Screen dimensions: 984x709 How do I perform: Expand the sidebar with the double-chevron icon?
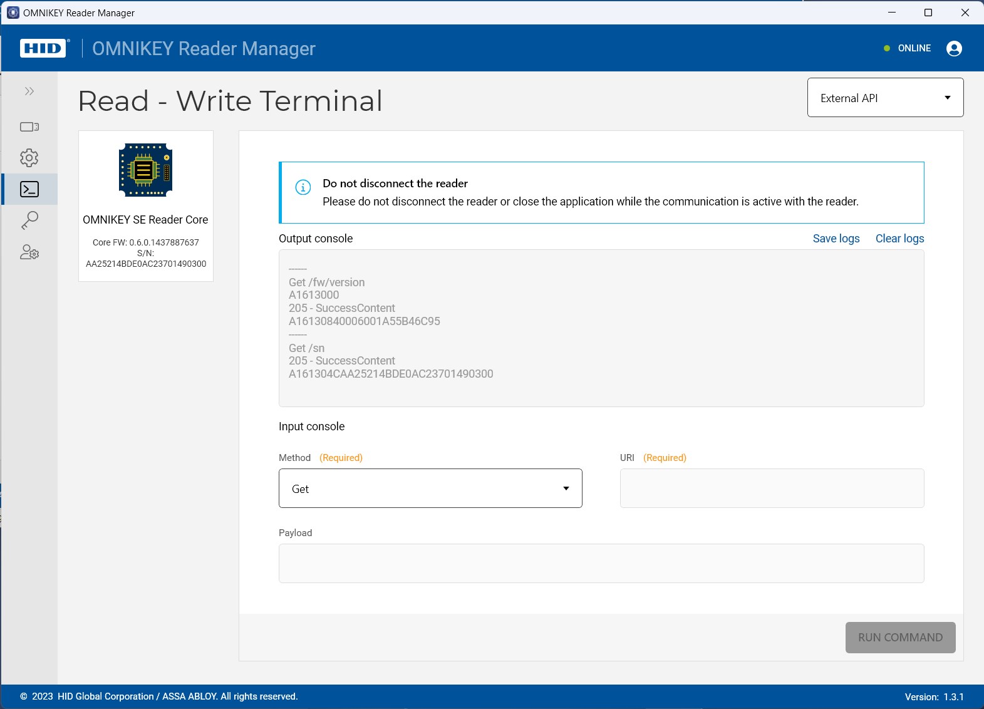pos(29,91)
